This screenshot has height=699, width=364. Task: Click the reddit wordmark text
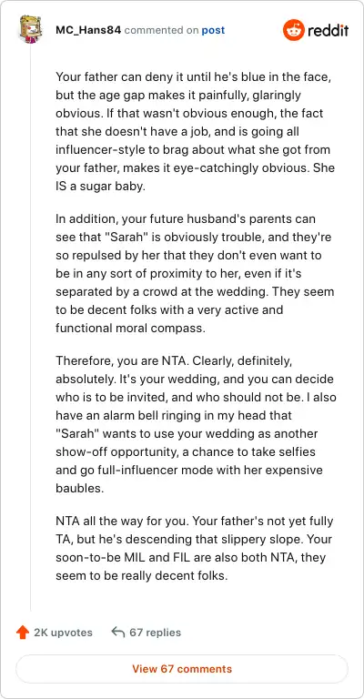[328, 30]
